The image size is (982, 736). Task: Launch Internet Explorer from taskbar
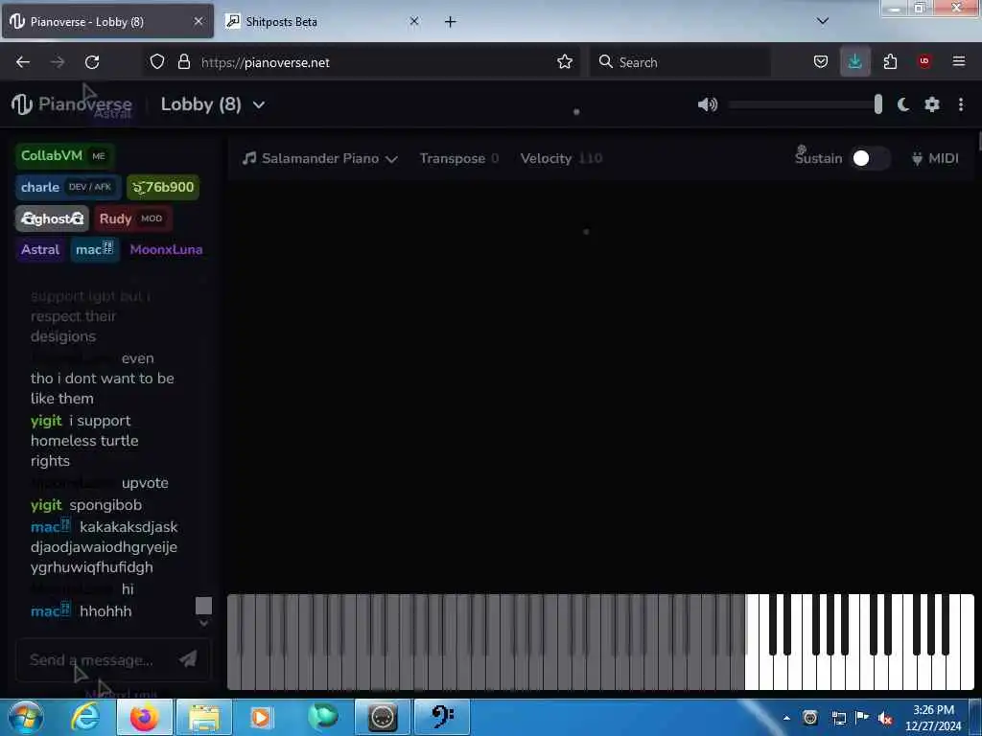tap(85, 718)
